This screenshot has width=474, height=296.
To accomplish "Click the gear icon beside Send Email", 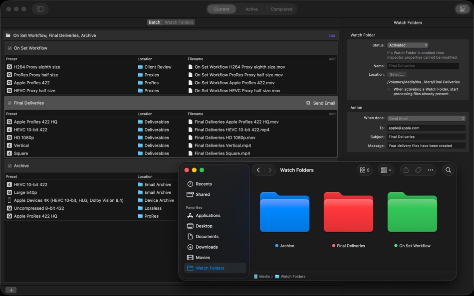I will point(308,103).
